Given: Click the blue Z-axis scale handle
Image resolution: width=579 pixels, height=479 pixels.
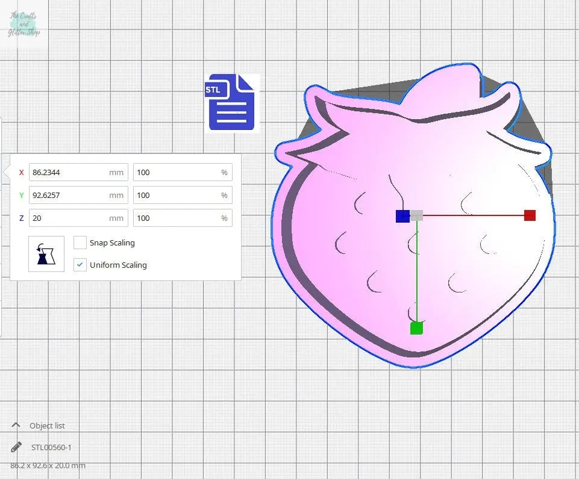Looking at the screenshot, I should (x=402, y=216).
